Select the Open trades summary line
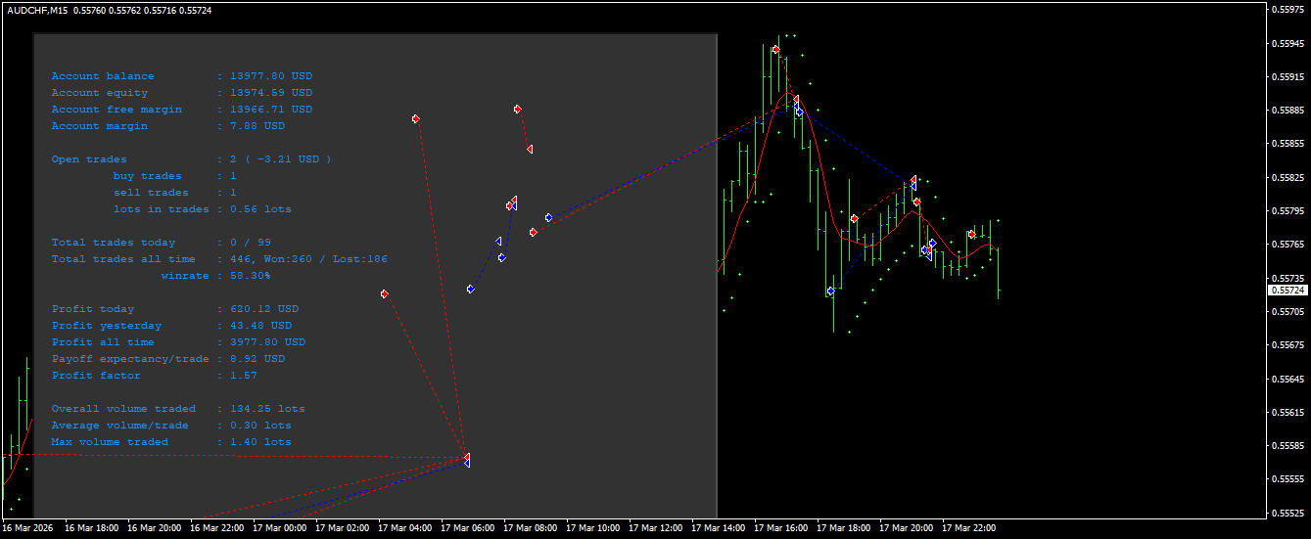Screen dimensions: 1311x539 pos(191,159)
